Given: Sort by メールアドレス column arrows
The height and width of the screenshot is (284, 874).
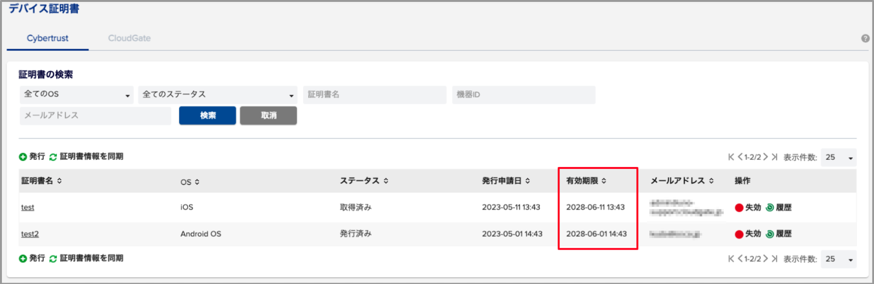Looking at the screenshot, I should [712, 181].
